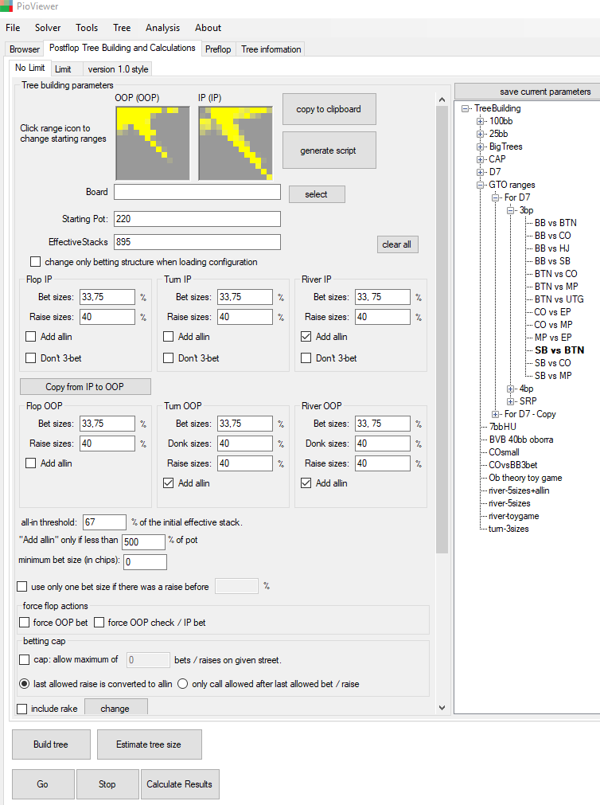Screen dimensions: 600x805
Task: Click the PioViewer app logo icon
Action: click(x=6, y=6)
